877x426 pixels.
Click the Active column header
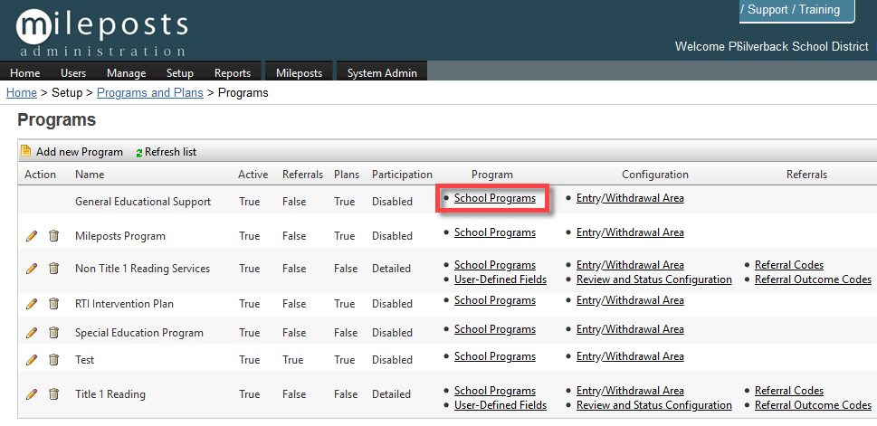(253, 175)
